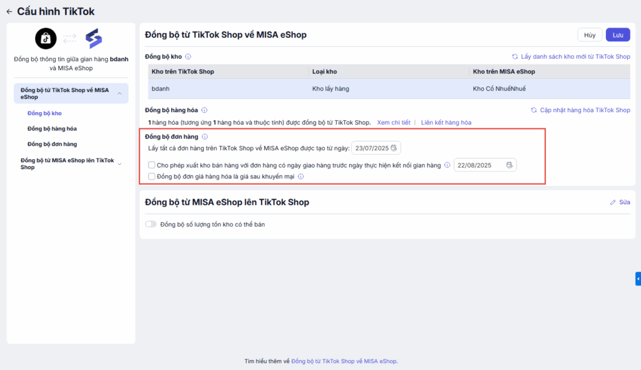Show info for giá sau khuyến mại option
Screen dimensions: 641x370
[301, 177]
